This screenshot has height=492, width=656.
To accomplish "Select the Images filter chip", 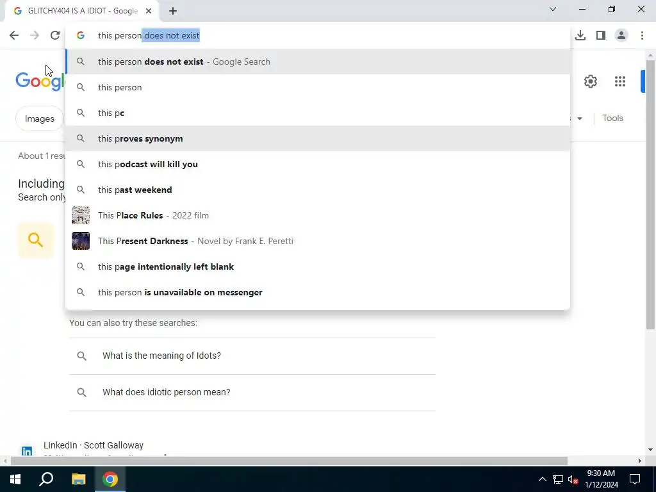I will click(x=39, y=119).
